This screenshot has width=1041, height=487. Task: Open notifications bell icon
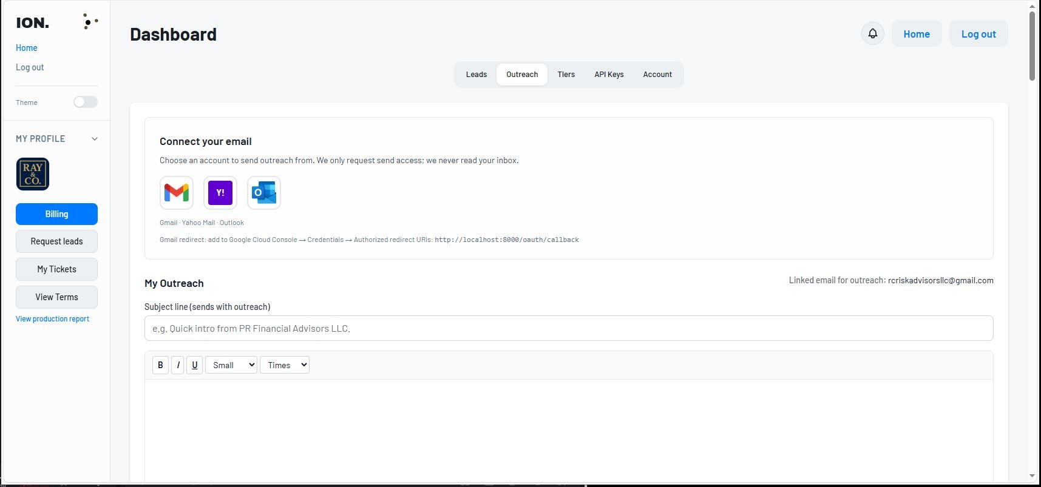tap(873, 33)
